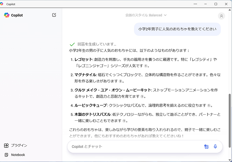Open citation 2 after the マグナタイル item

coord(120,81)
